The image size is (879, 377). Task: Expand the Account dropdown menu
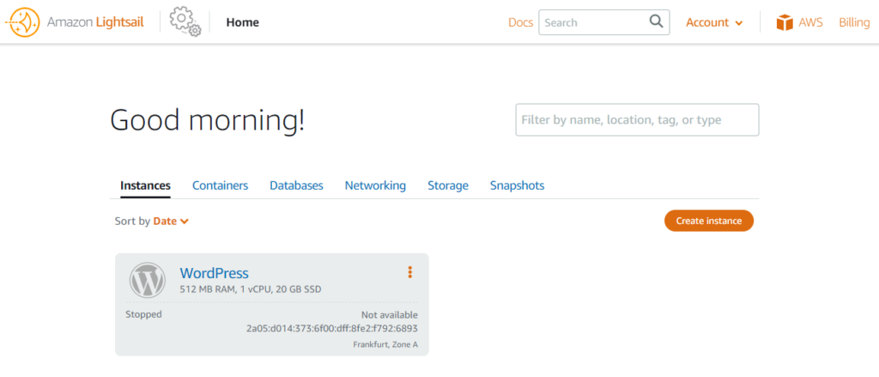(x=714, y=22)
